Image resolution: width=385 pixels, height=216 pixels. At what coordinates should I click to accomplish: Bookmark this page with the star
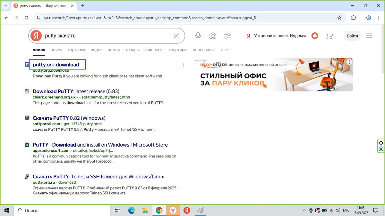339,18
